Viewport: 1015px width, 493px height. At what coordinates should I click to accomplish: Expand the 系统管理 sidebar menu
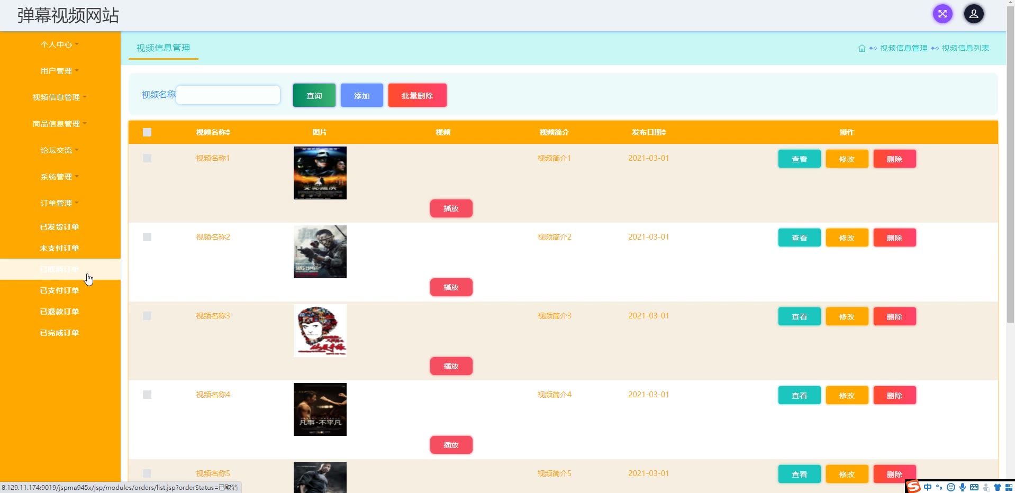click(x=60, y=177)
